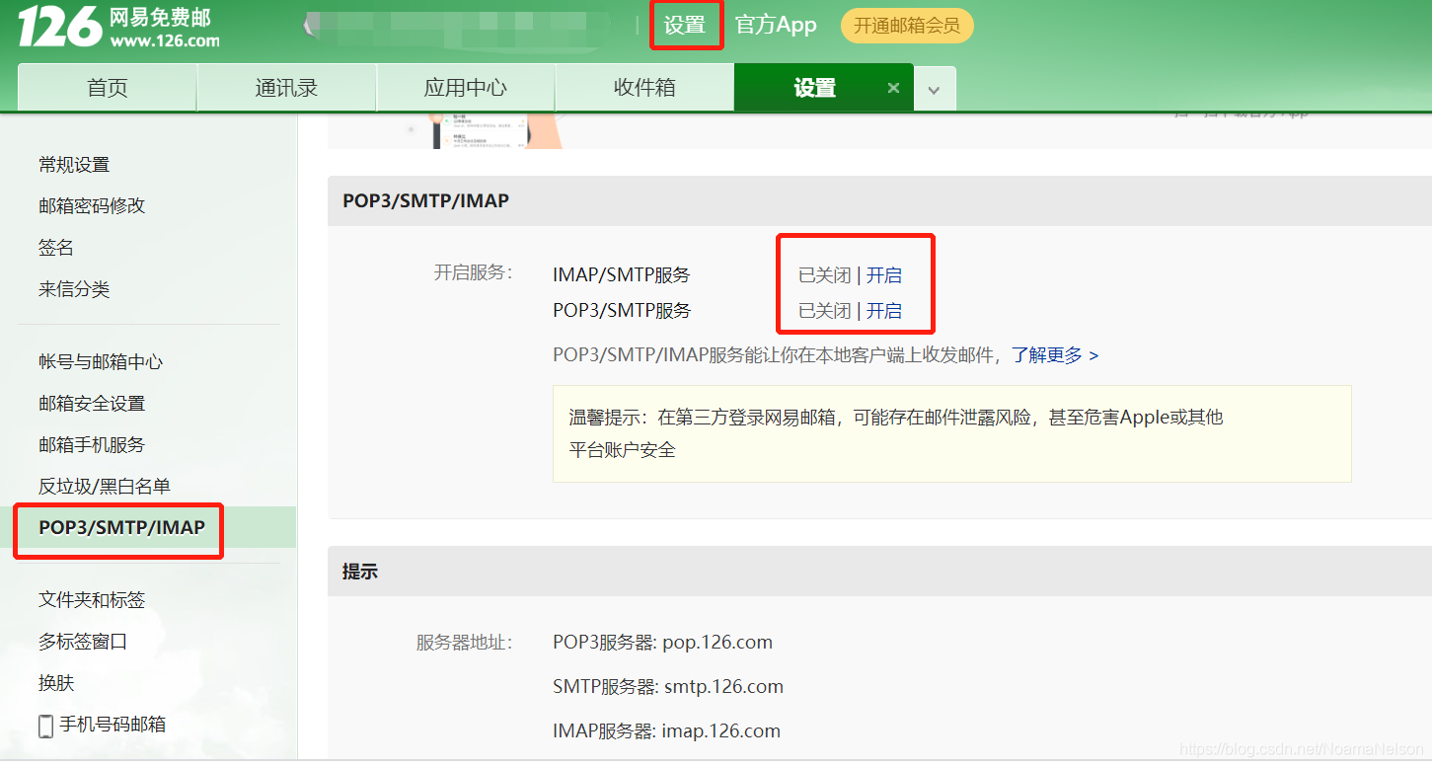Viewport: 1432px width, 767px height.
Task: Open 邮箱手机服务 in sidebar
Action: (92, 445)
